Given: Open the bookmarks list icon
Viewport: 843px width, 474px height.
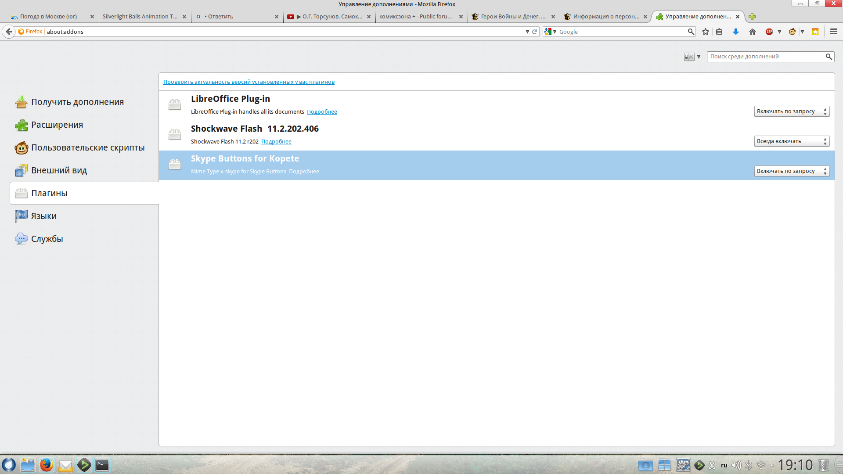Looking at the screenshot, I should click(719, 32).
